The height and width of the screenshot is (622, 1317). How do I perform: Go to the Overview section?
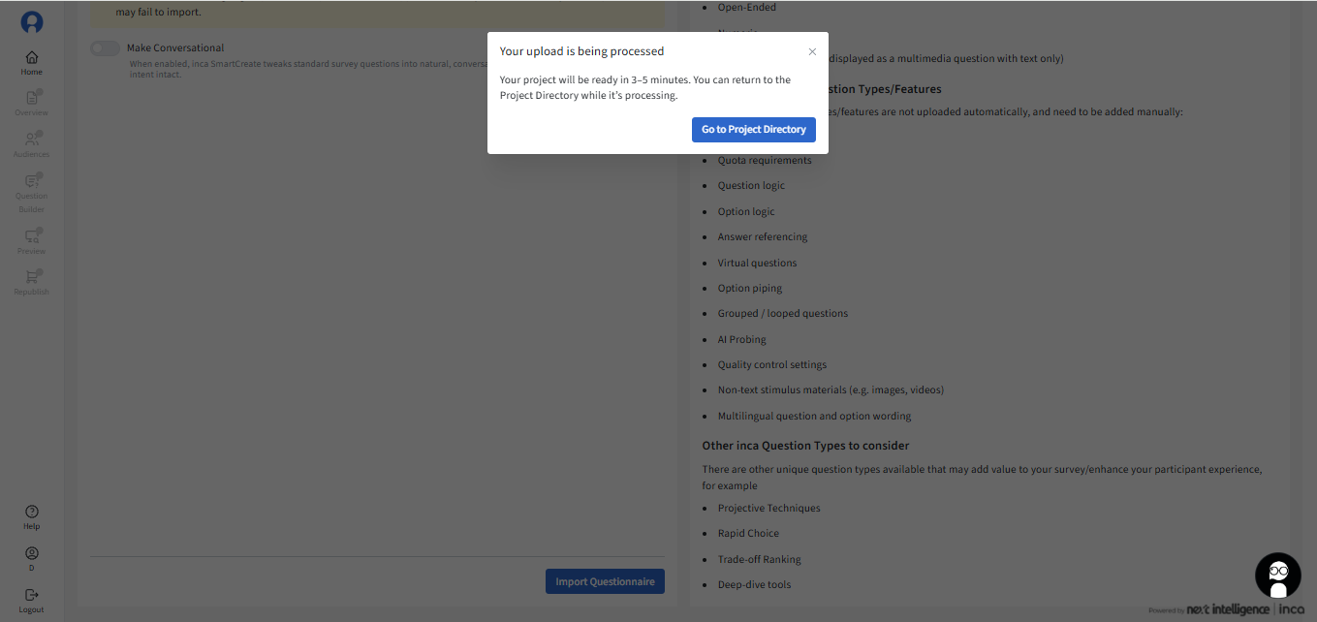[32, 104]
